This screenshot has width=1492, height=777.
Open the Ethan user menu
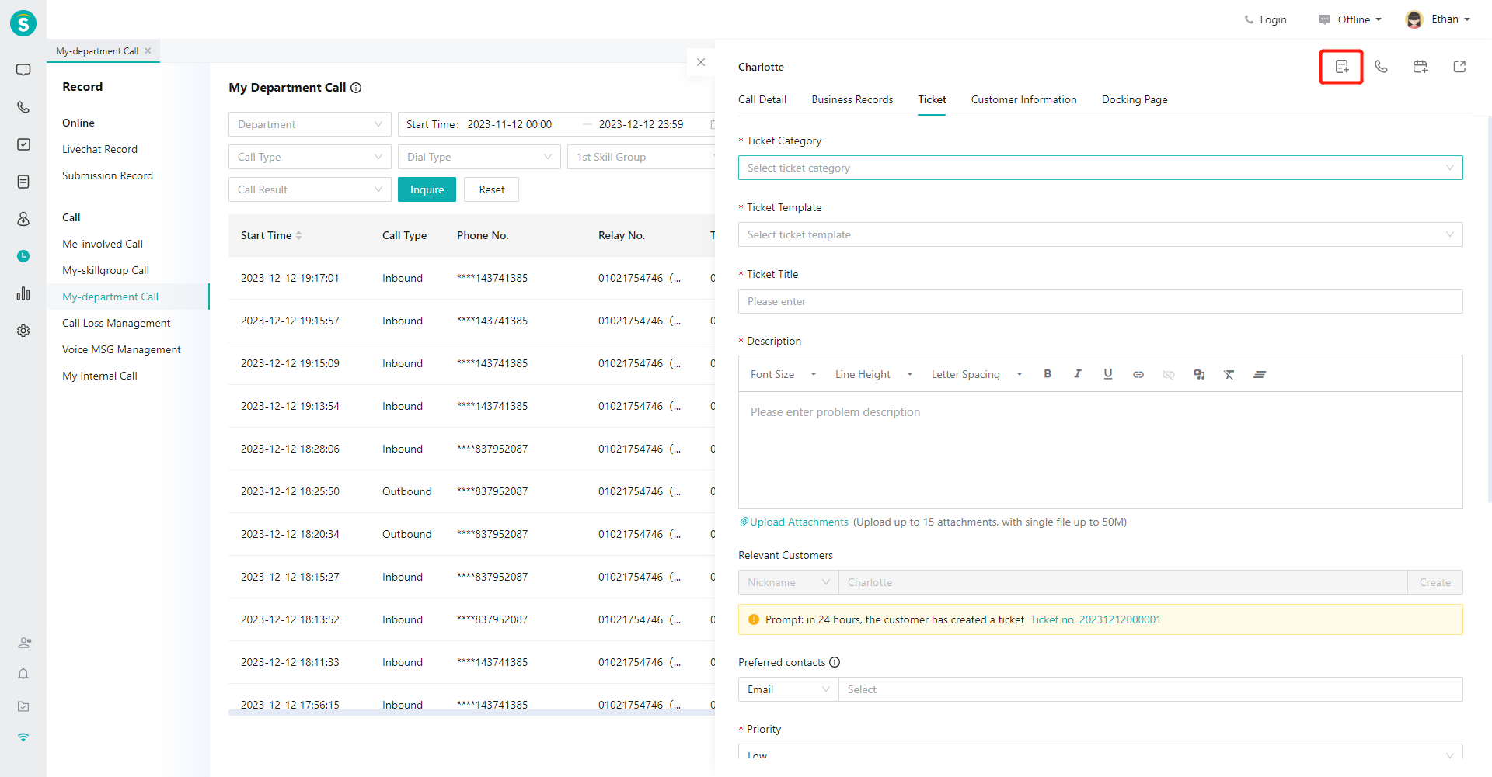(x=1438, y=19)
